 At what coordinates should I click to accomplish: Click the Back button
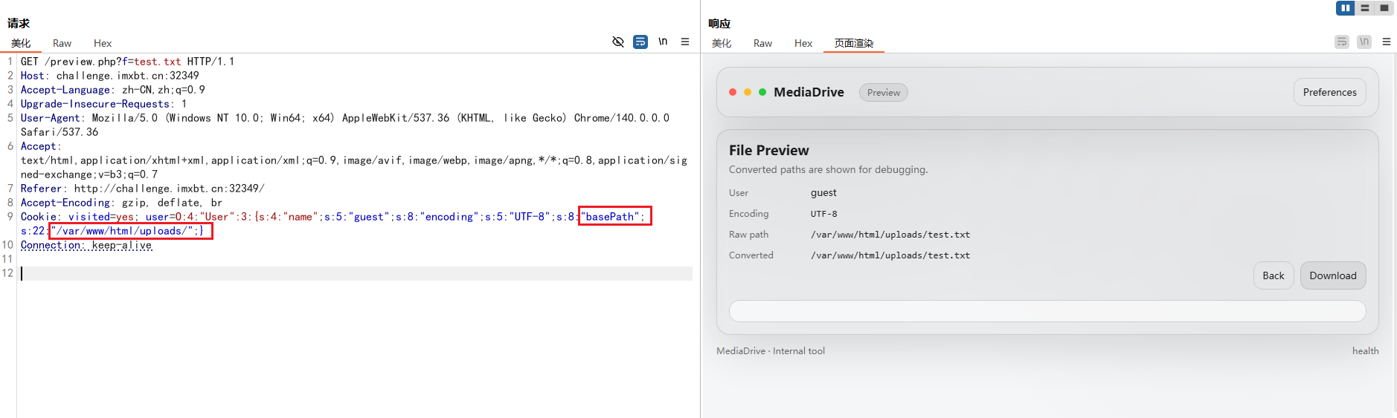pos(1273,275)
